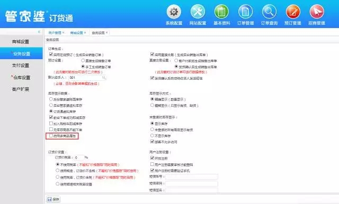Open 预订管理 edit icon
The height and width of the screenshot is (204, 339).
293,12
